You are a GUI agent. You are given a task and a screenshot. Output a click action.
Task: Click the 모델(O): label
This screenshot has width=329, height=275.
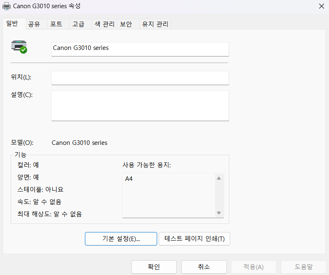pyautogui.click(x=22, y=143)
